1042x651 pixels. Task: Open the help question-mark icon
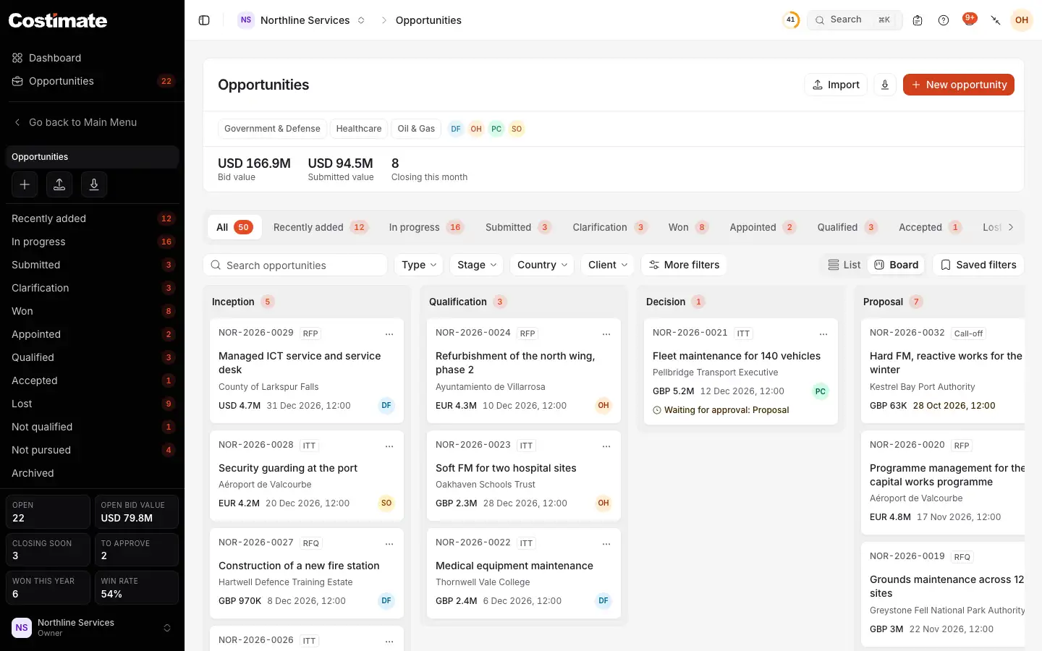click(944, 20)
